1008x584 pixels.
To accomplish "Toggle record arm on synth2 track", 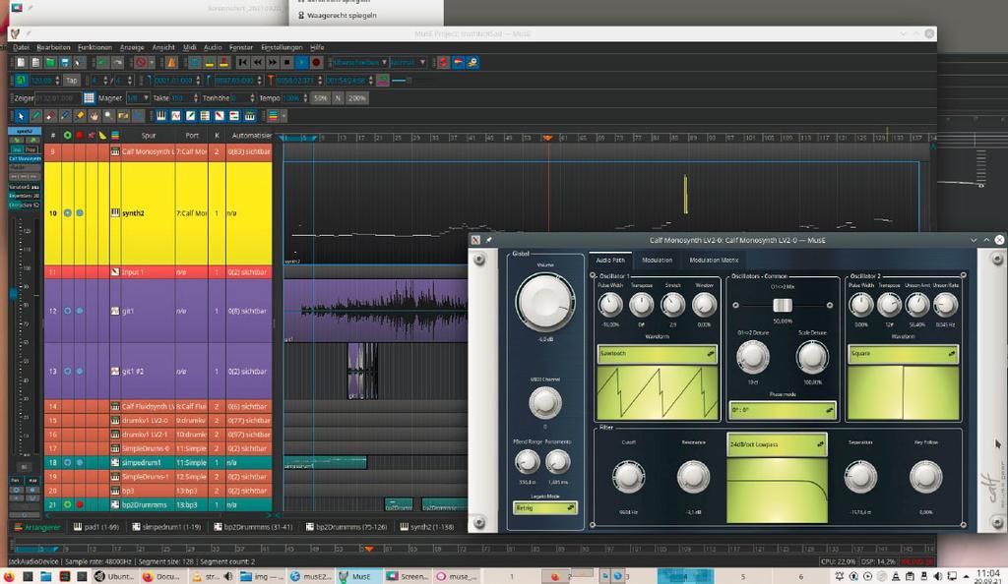I will tap(80, 212).
